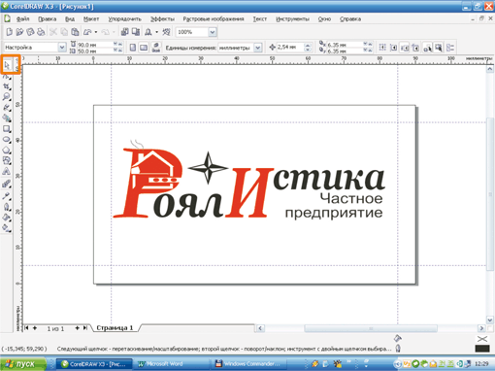Open the Текст menu
The height and width of the screenshot is (371, 495).
260,19
